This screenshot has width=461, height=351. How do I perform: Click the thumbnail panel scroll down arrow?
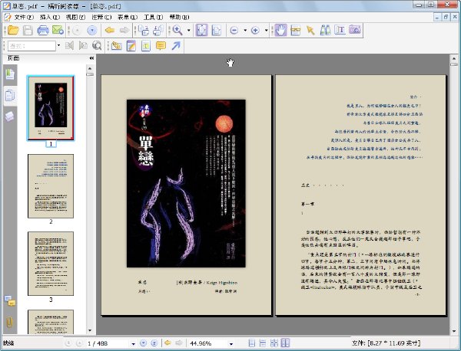(90, 330)
